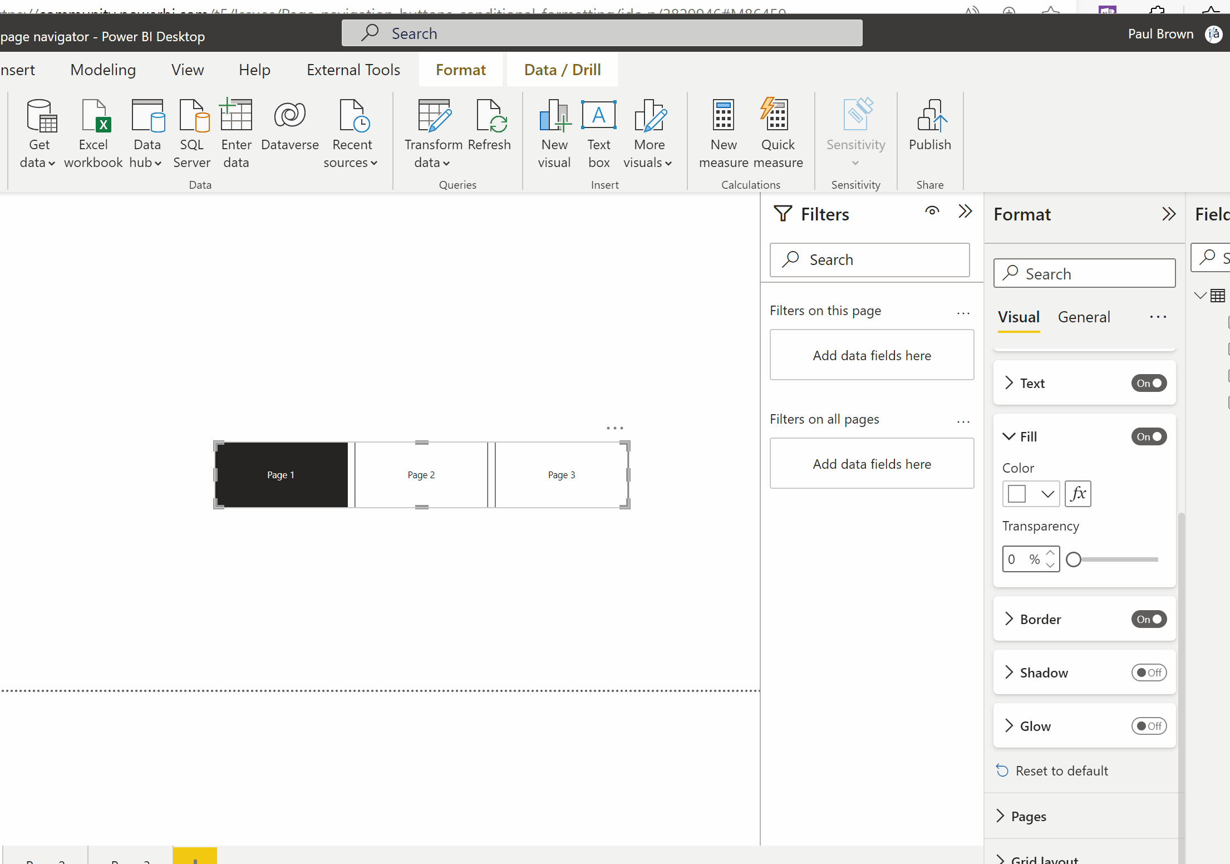Image resolution: width=1230 pixels, height=864 pixels.
Task: Create a Quick measure
Action: pyautogui.click(x=778, y=134)
